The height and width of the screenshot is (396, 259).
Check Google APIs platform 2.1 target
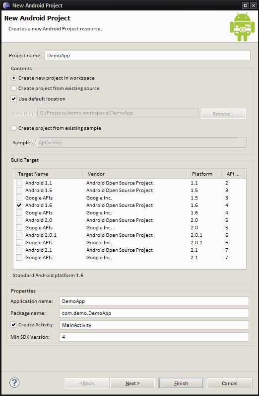[x=19, y=258]
